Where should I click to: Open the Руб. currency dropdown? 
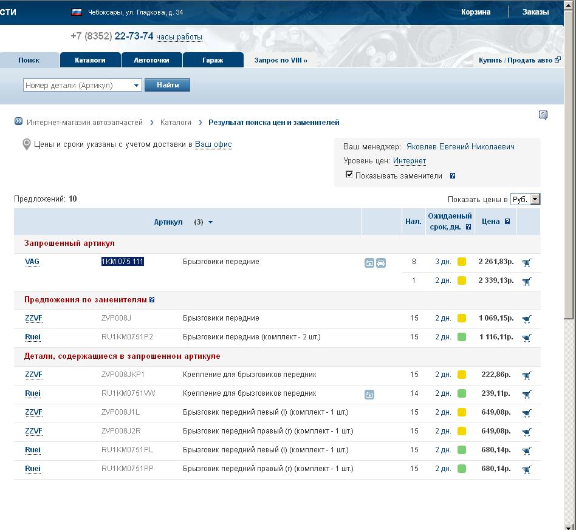click(x=525, y=199)
